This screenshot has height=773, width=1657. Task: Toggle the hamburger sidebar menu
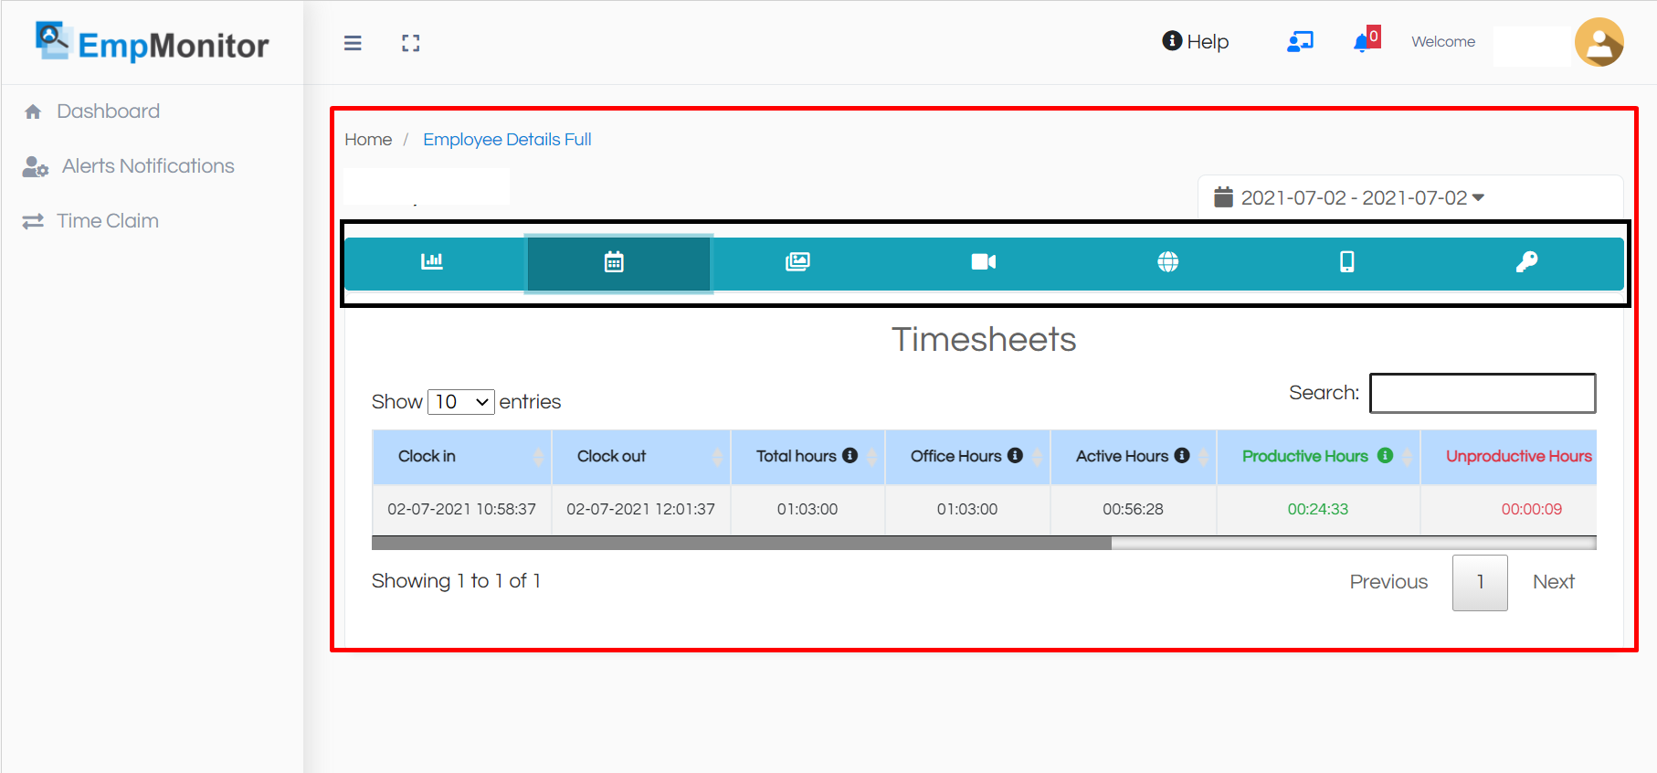coord(353,43)
